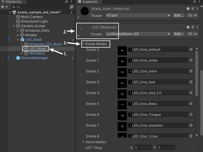Click LED Tiling X value field
The height and width of the screenshot is (152, 203).
143,147
